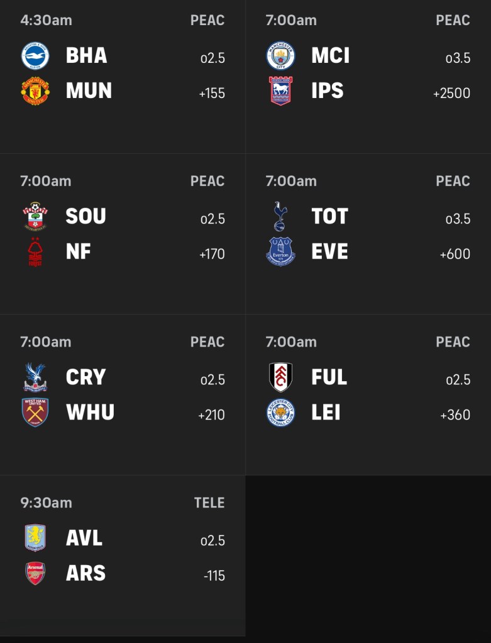The height and width of the screenshot is (643, 491).
Task: Tap the -115 odds for ARS
Action: coord(214,576)
